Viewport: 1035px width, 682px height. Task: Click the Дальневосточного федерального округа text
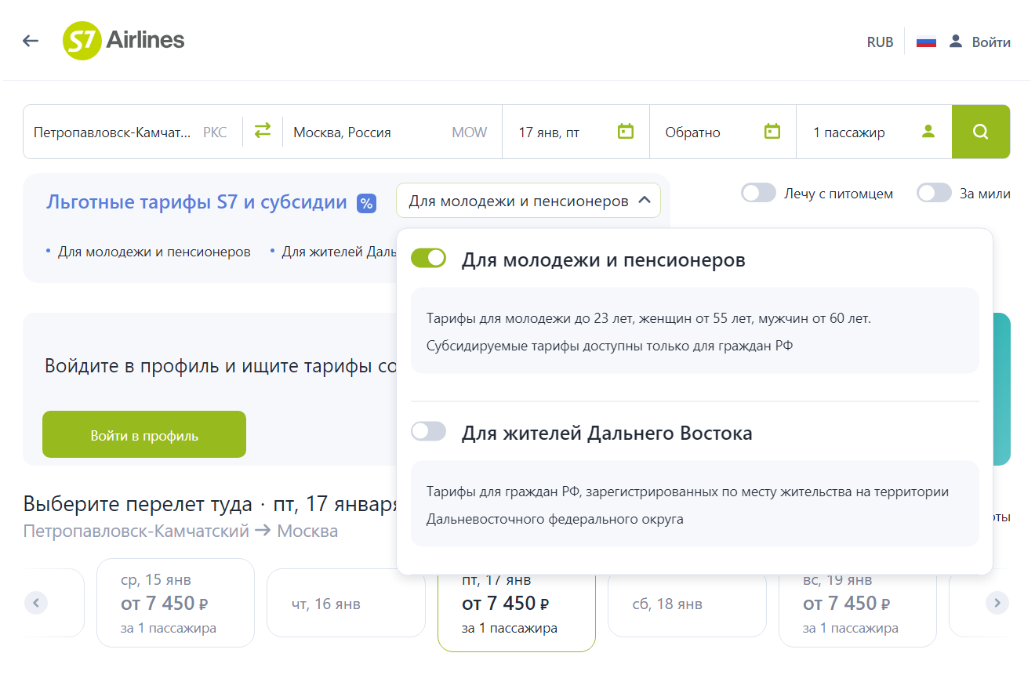(555, 519)
